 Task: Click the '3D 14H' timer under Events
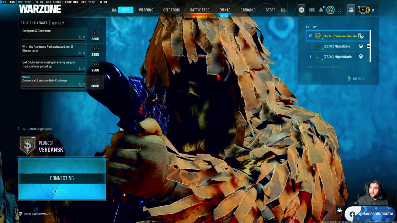point(224,16)
